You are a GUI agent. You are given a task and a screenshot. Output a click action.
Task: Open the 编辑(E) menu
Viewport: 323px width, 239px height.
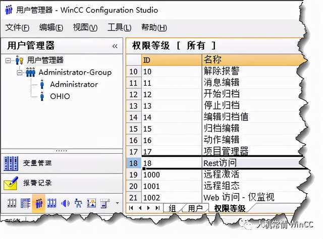[x=51, y=27]
